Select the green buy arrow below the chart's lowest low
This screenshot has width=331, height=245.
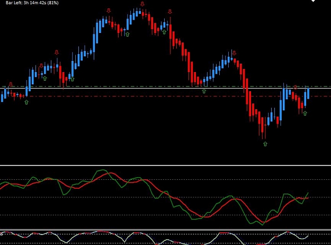pos(265,144)
